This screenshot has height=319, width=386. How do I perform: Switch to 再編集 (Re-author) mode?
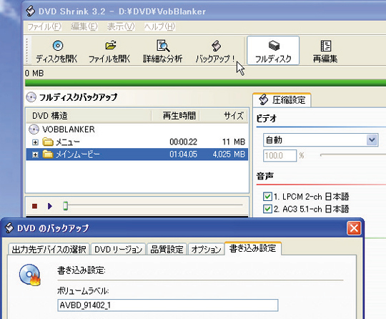[325, 51]
